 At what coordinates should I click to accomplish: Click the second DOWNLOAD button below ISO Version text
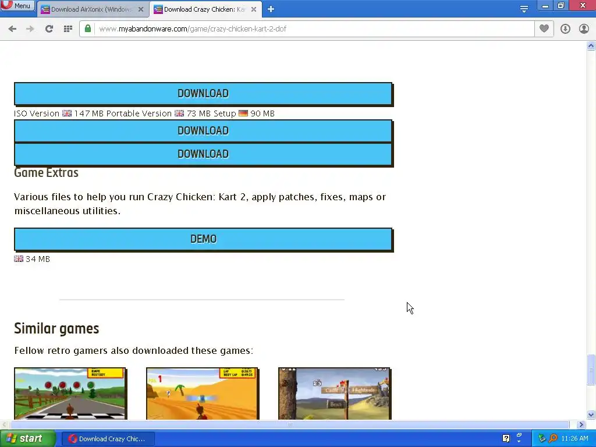pos(203,131)
